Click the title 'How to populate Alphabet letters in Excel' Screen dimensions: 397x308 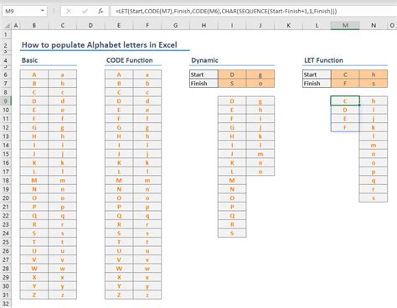100,45
